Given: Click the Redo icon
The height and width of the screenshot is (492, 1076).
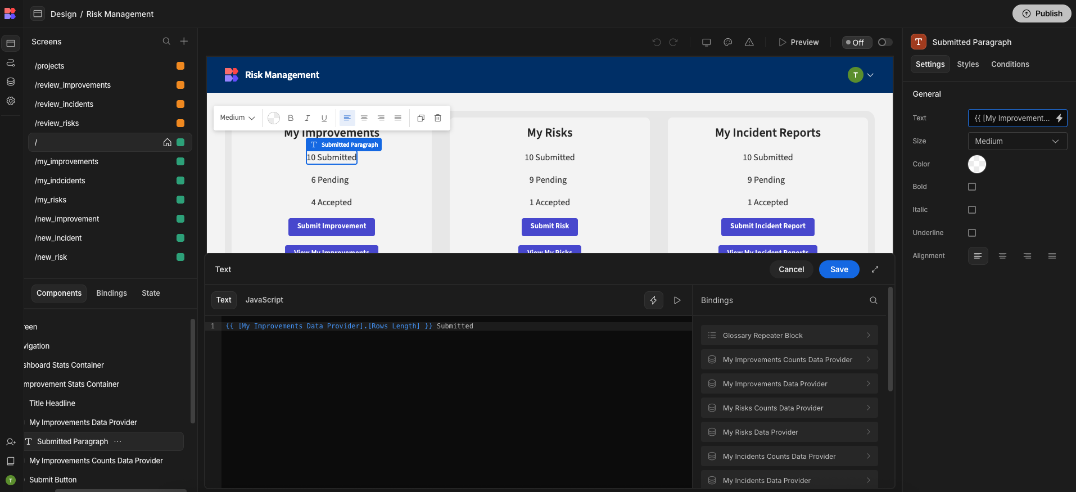Looking at the screenshot, I should tap(673, 42).
